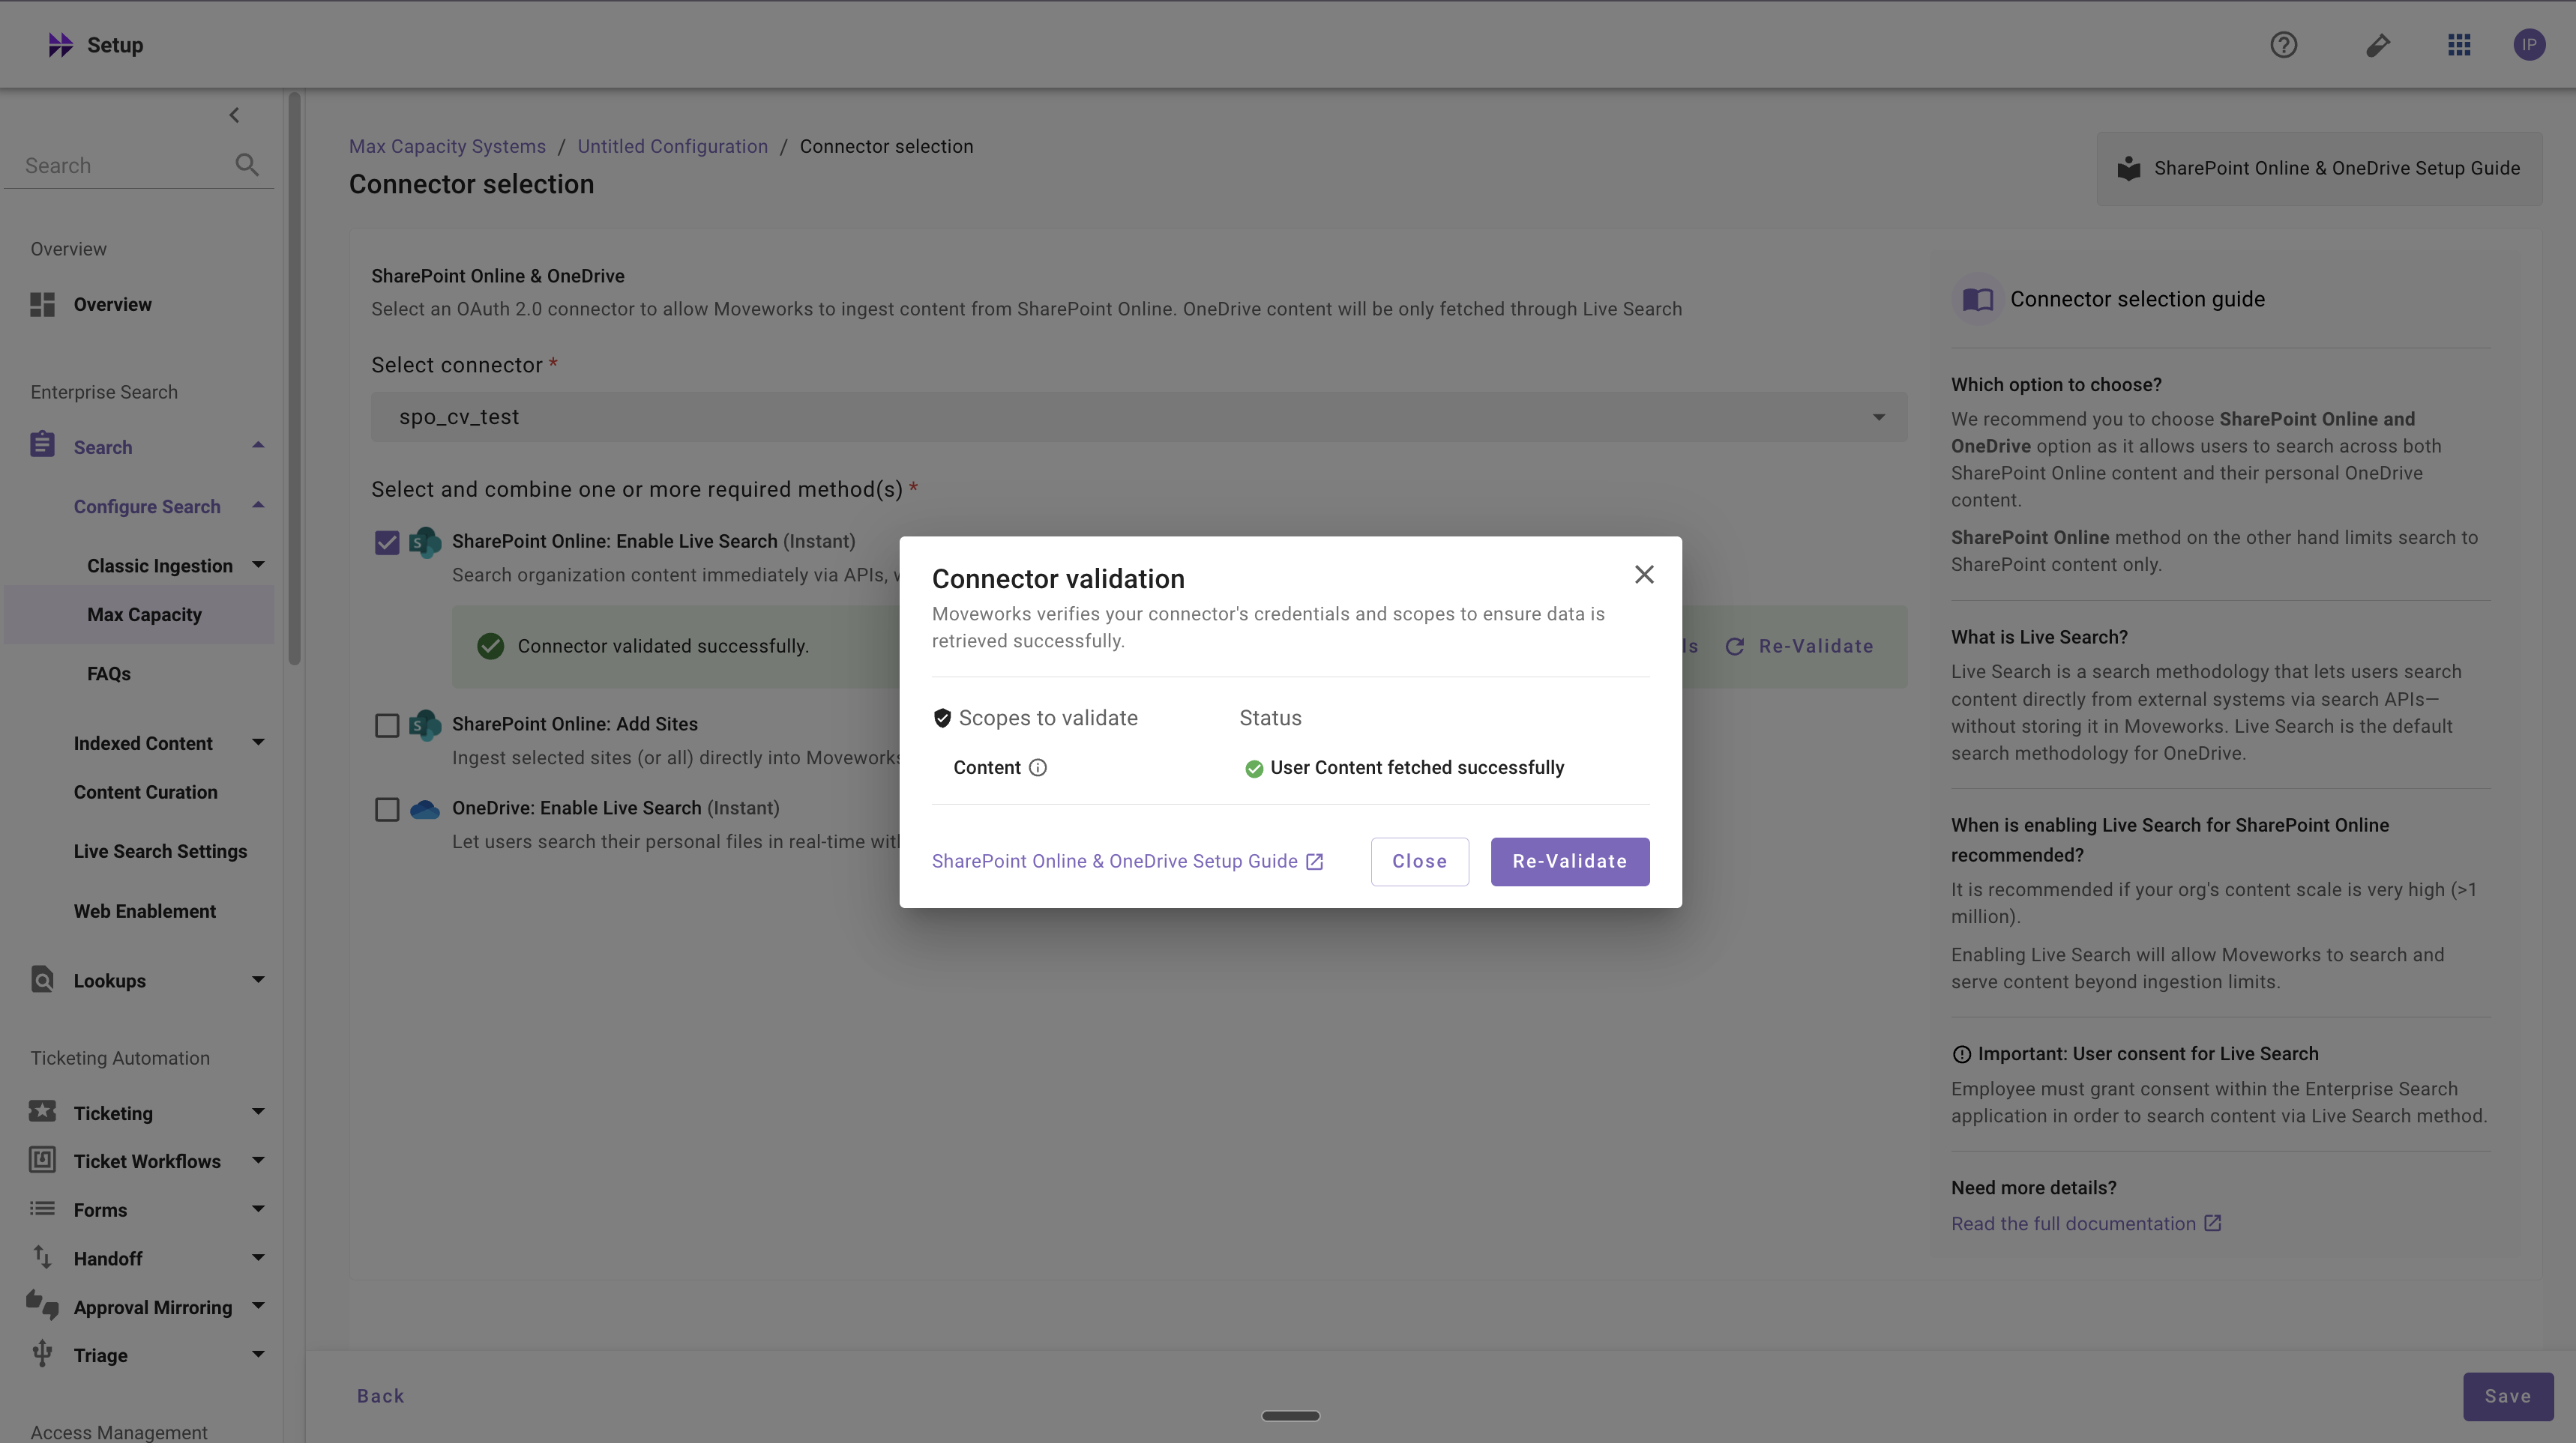Uncheck SharePoint Online: Enable Live Search checkbox
The height and width of the screenshot is (1443, 2576).
coord(387,542)
